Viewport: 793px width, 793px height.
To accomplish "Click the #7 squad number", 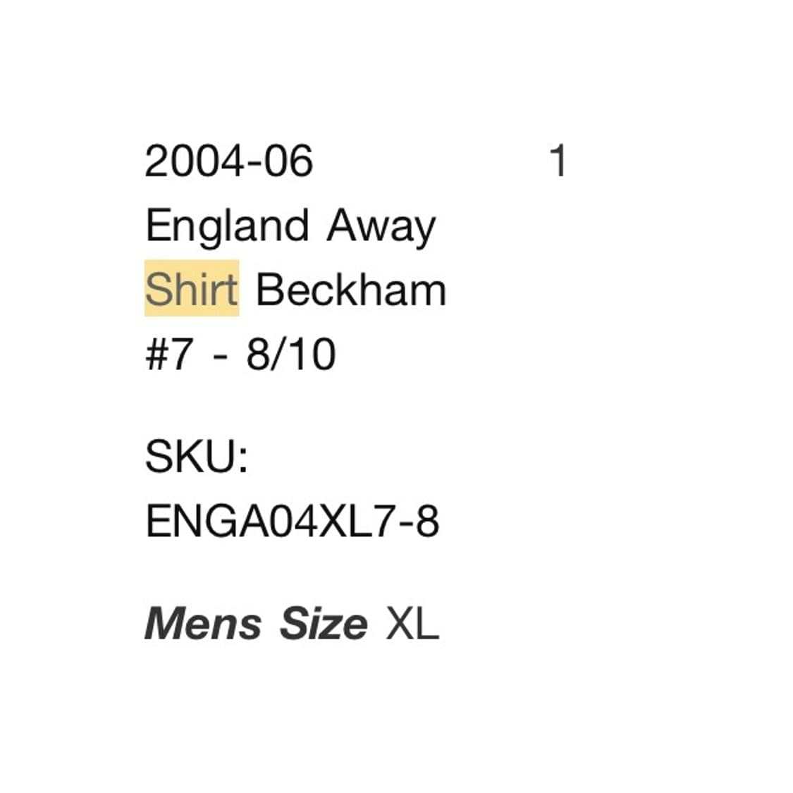I will 168,354.
